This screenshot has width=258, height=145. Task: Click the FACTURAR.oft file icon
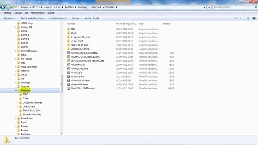(69, 64)
